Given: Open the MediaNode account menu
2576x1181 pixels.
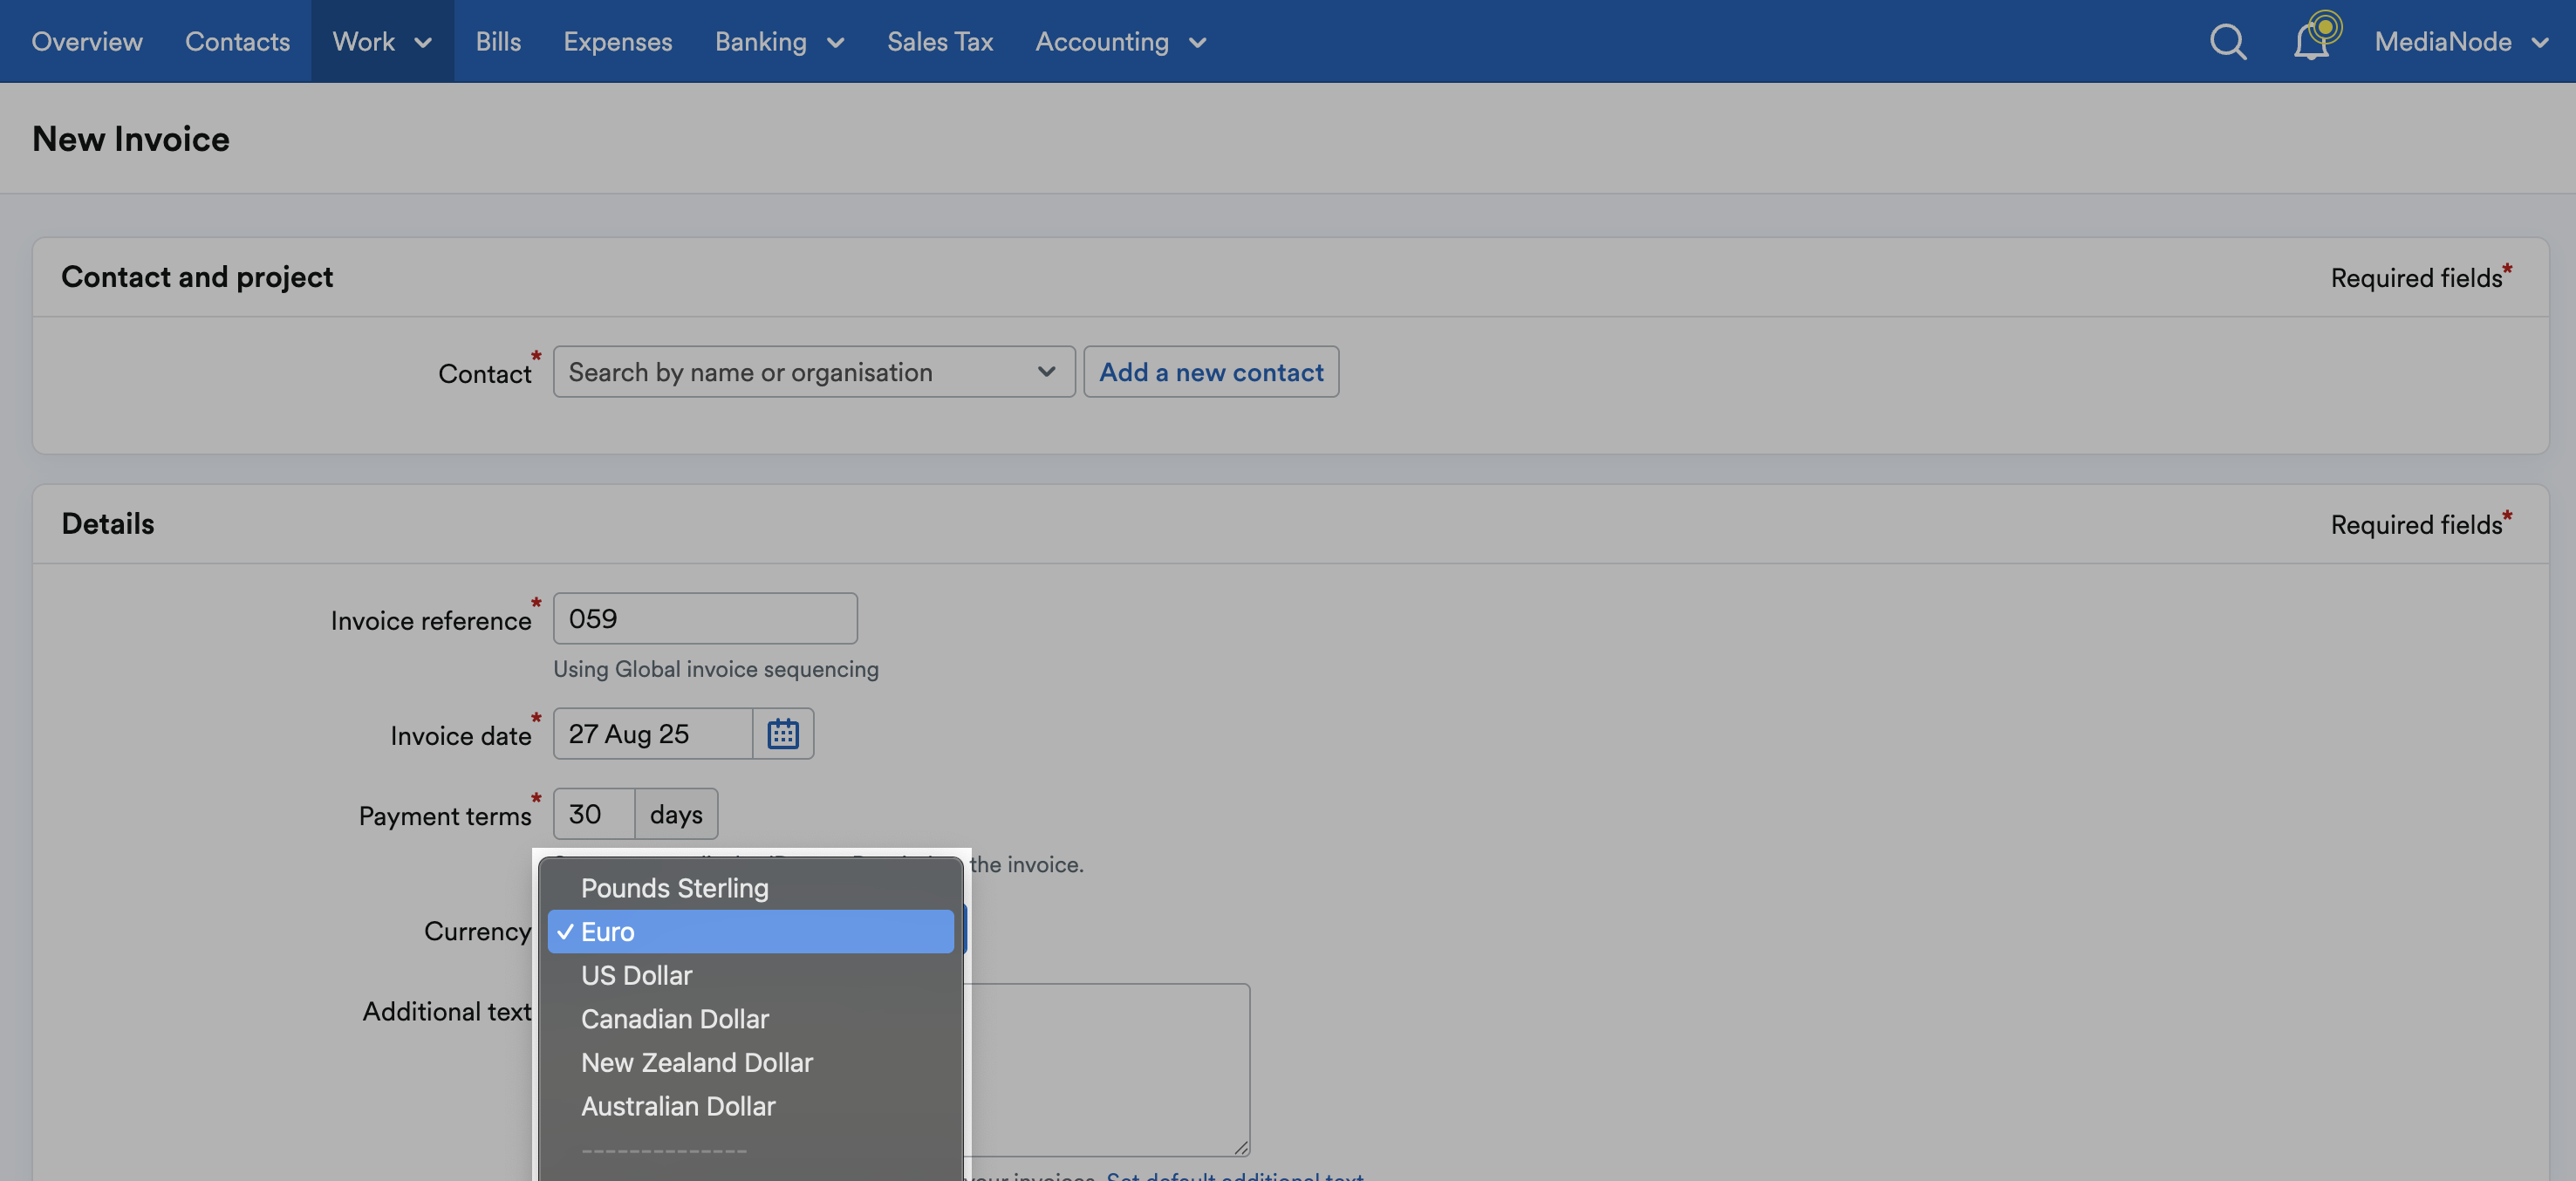Looking at the screenshot, I should tap(2461, 41).
